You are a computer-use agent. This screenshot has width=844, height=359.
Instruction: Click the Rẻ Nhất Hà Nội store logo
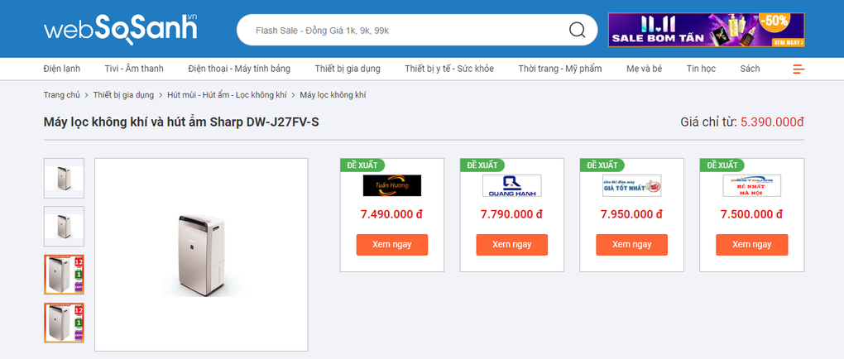[x=751, y=185]
